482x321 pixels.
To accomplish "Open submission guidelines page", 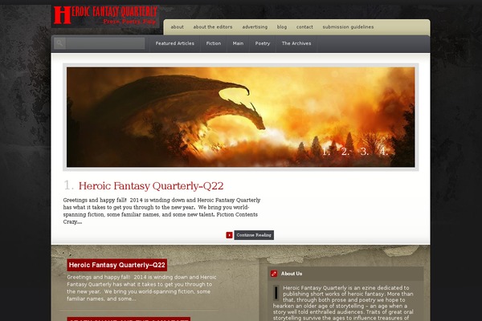I will (348, 27).
